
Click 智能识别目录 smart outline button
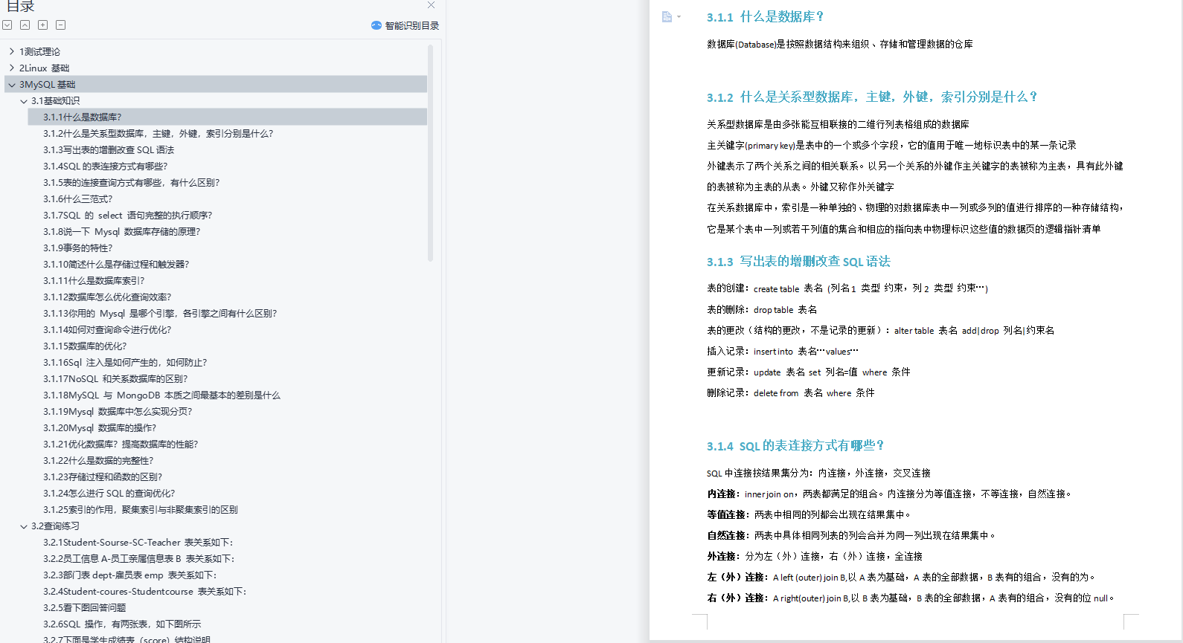point(405,25)
